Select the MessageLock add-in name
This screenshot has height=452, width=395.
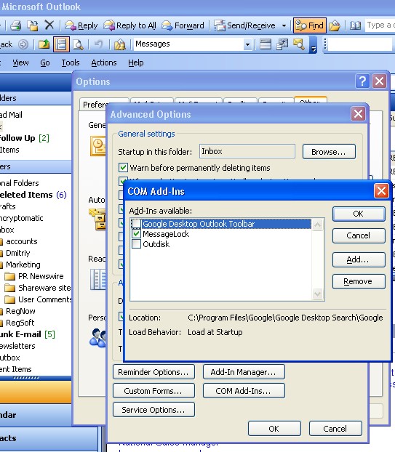[166, 234]
